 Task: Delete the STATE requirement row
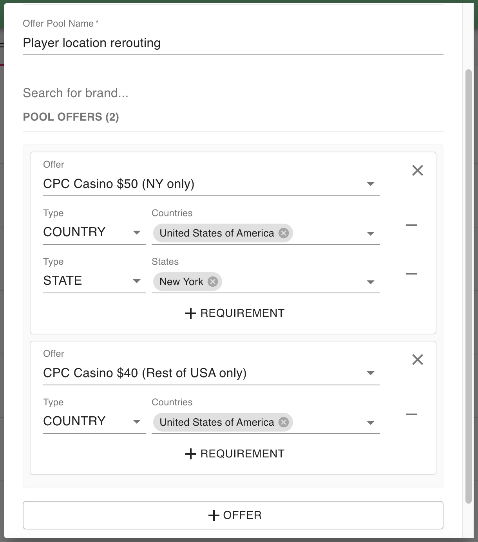point(411,274)
